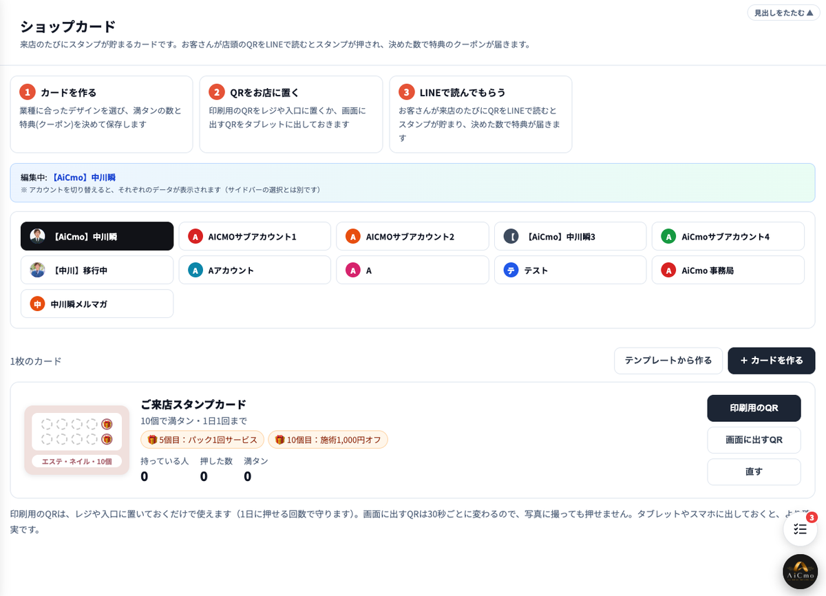This screenshot has width=826, height=596.
Task: Click the red A avatar of AICMOサブアカウント1
Action: coord(195,236)
